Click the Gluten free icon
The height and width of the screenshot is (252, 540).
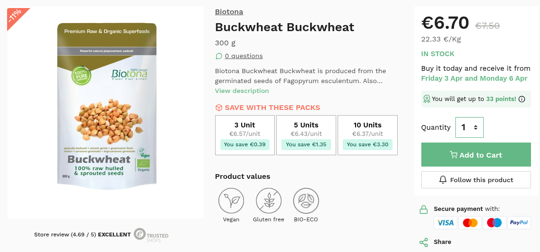coord(269,201)
